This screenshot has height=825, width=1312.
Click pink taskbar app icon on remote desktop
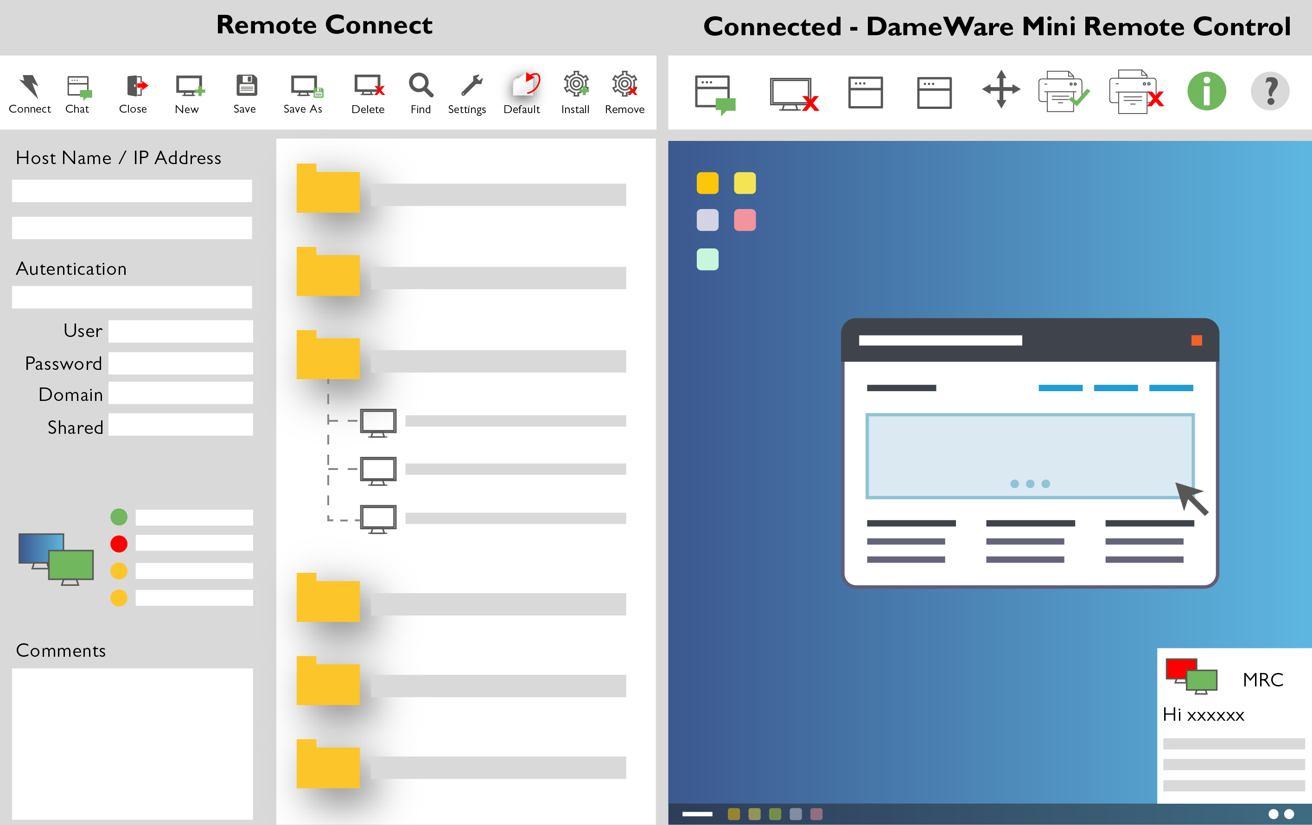(815, 813)
